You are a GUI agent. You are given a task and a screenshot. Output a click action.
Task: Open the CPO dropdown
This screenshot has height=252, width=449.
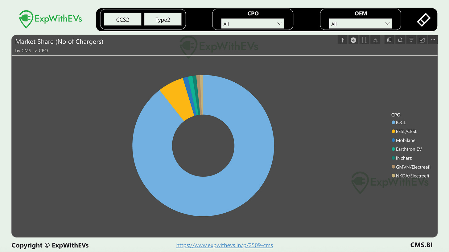253,24
